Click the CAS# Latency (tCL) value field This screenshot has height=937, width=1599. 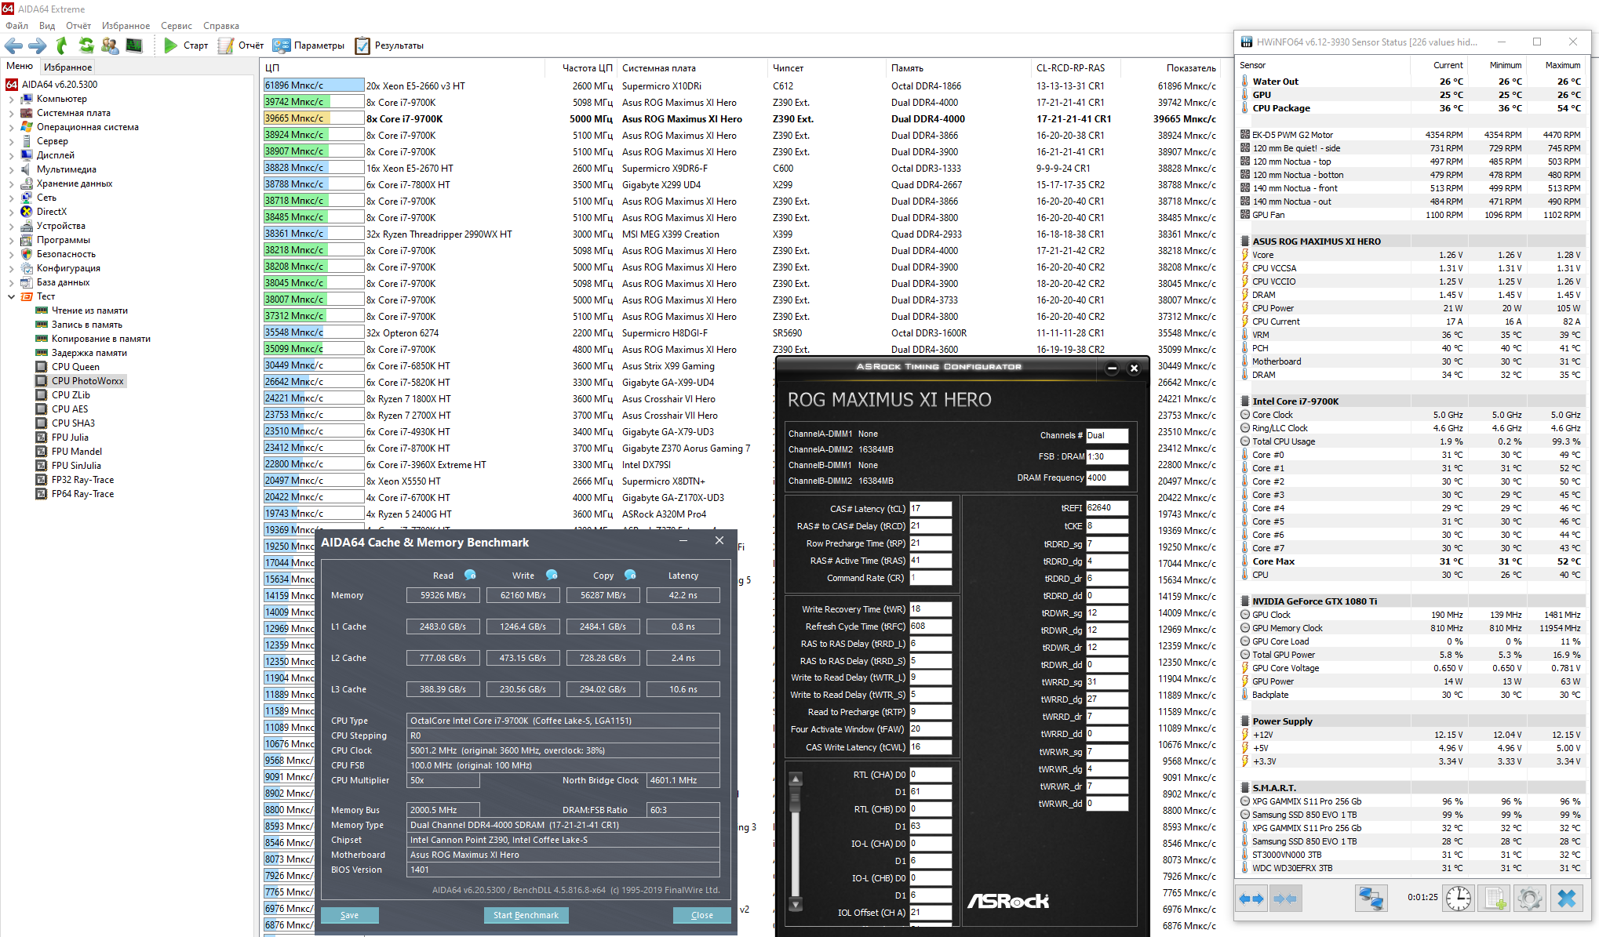[x=930, y=509]
